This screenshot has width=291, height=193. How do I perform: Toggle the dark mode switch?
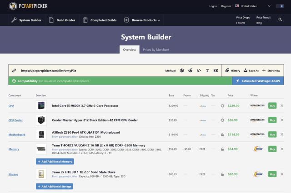point(280,6)
